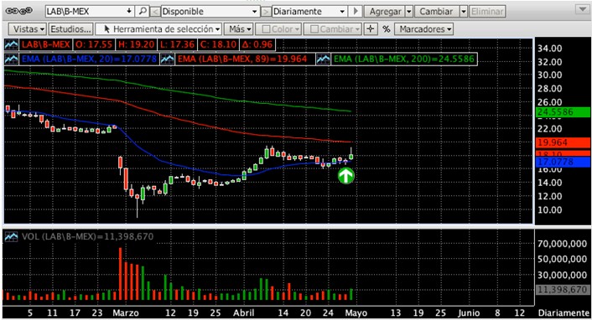The height and width of the screenshot is (320, 592).
Task: Click the 10.00 price axis label
Action: 550,209
